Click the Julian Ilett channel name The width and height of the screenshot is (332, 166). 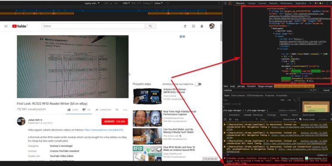pyautogui.click(x=34, y=120)
